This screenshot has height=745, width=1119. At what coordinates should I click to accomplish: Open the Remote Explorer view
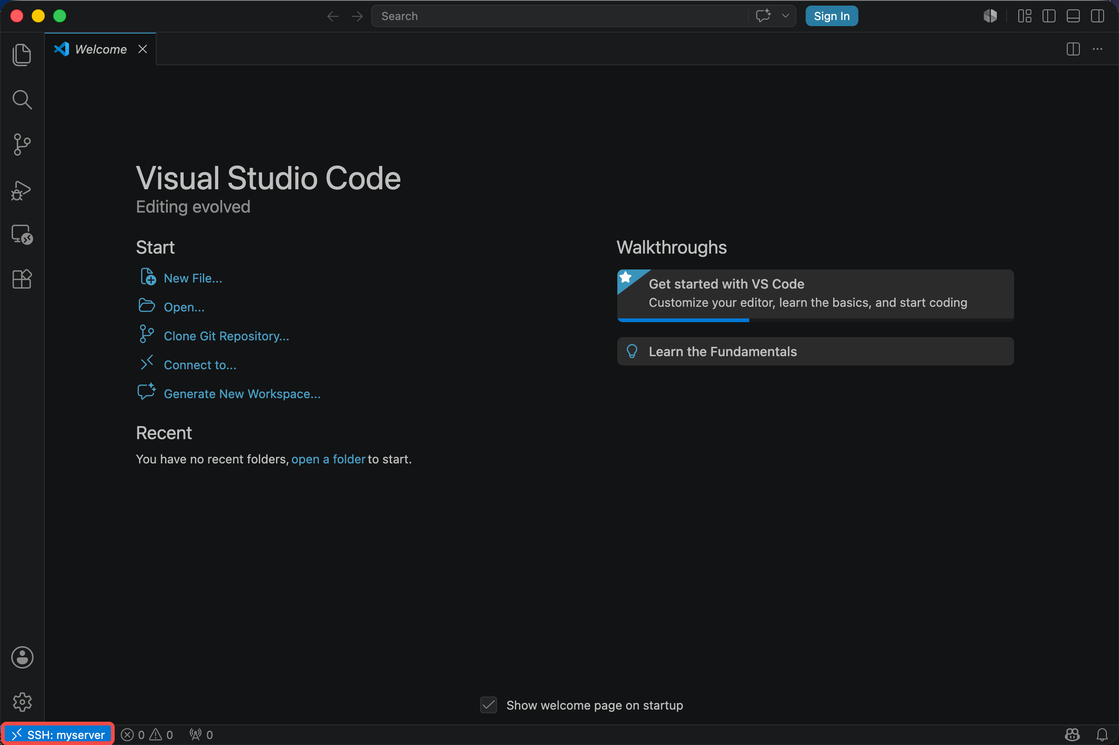pos(22,235)
